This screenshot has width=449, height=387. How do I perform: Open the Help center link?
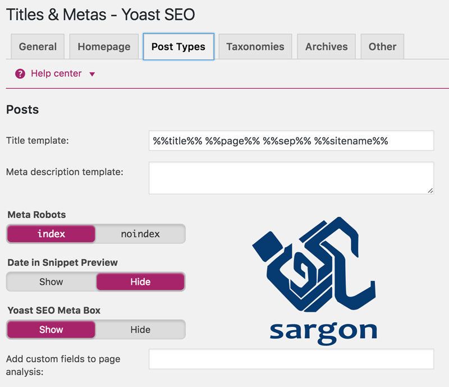click(56, 74)
